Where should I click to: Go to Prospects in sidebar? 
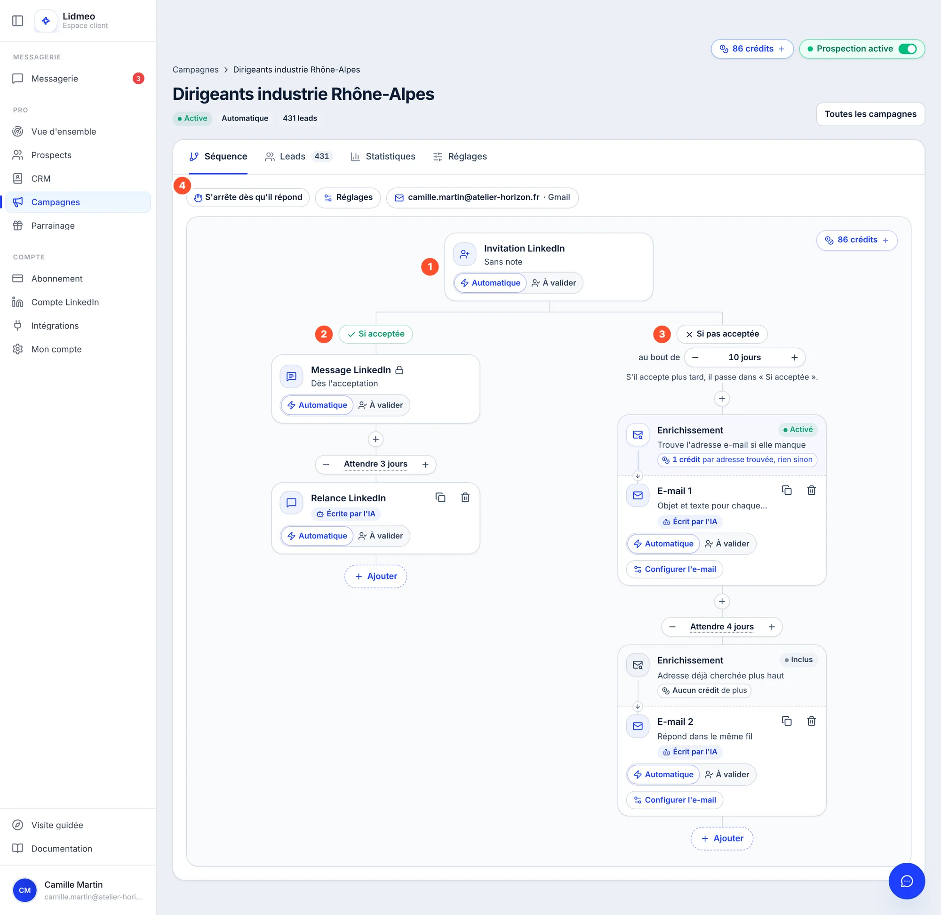pyautogui.click(x=78, y=155)
